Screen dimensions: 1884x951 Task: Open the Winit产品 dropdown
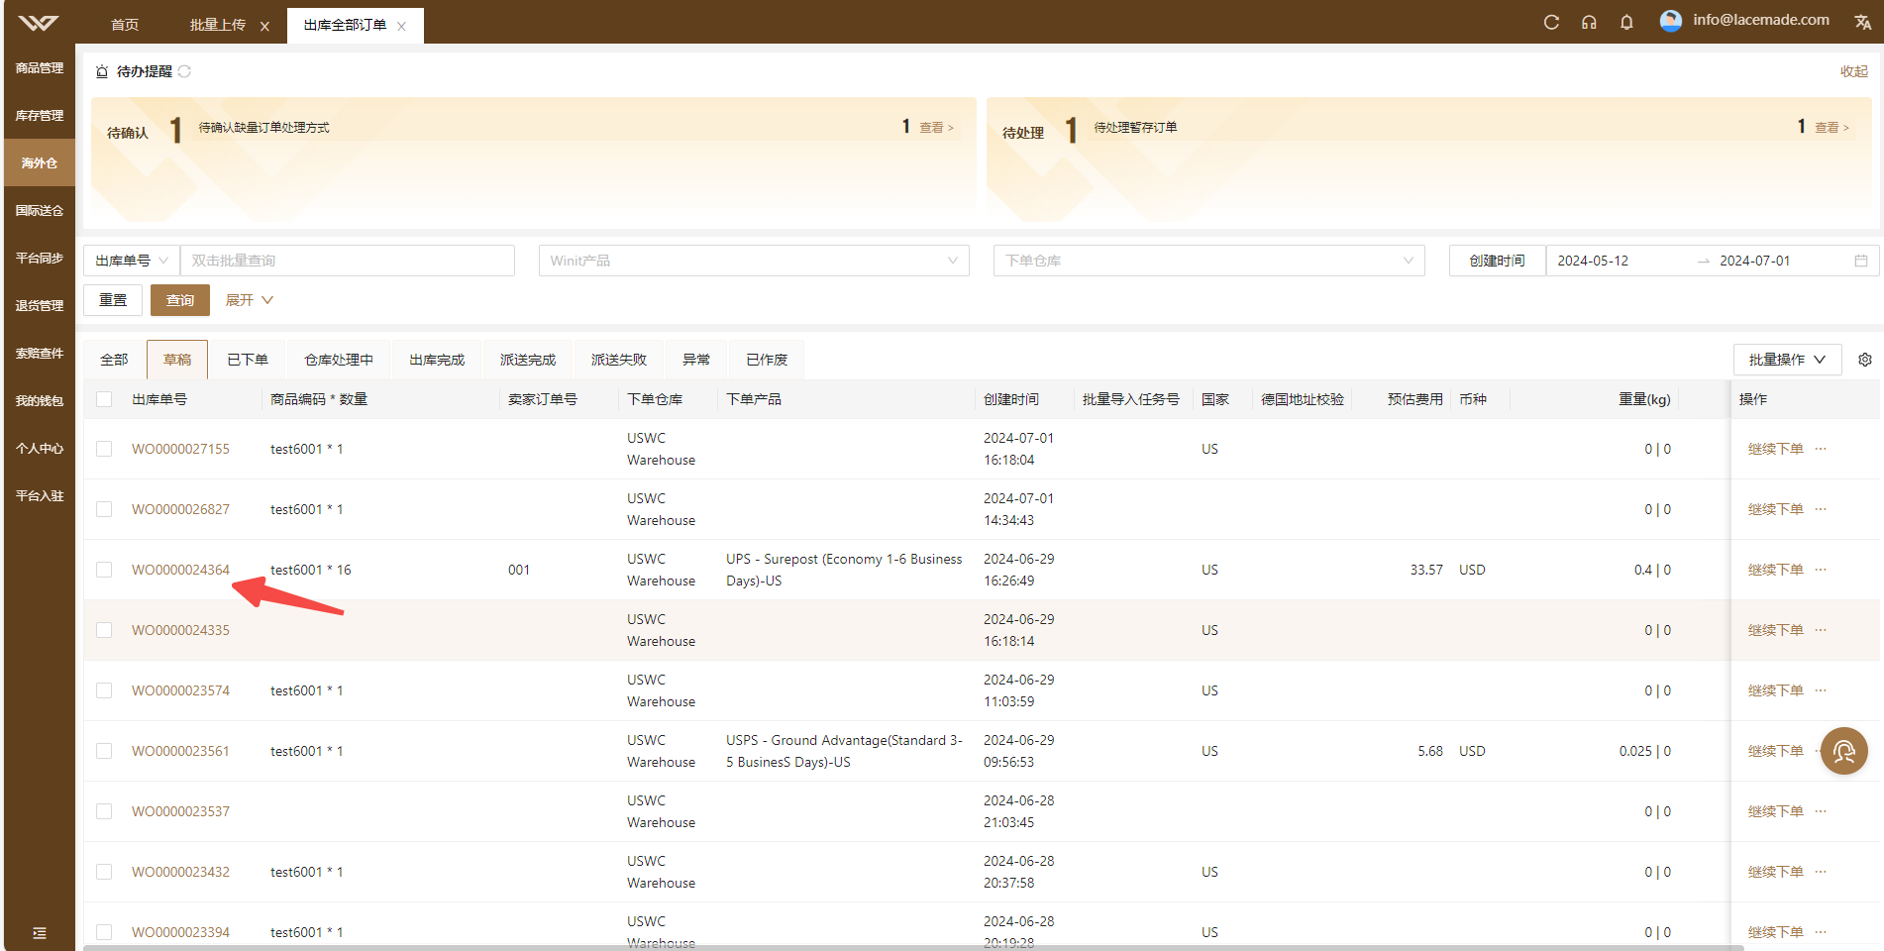tap(754, 261)
